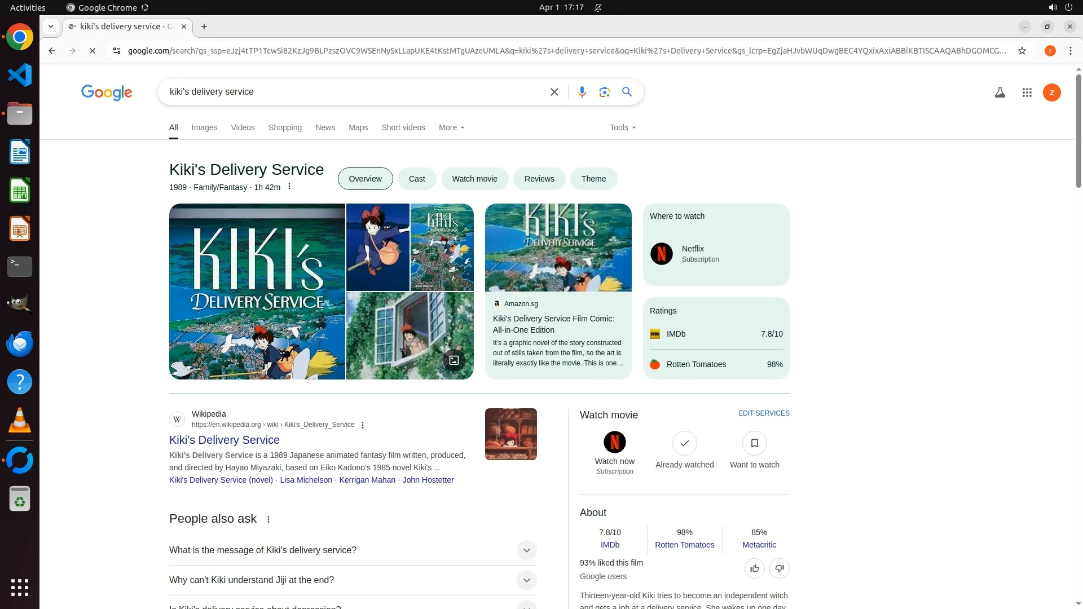Screen dimensions: 1083x609
Task: Mark movie as Already watched
Action: tap(684, 444)
